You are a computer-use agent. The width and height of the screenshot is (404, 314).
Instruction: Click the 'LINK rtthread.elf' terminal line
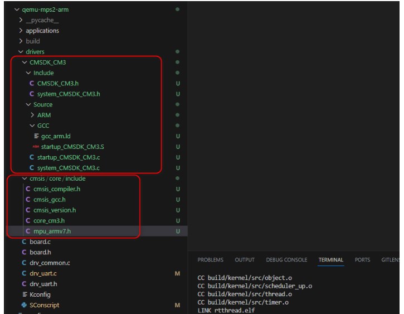point(226,311)
